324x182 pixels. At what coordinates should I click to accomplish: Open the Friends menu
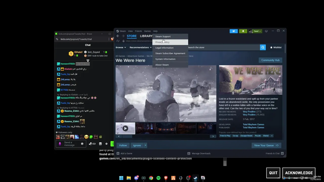click(138, 31)
